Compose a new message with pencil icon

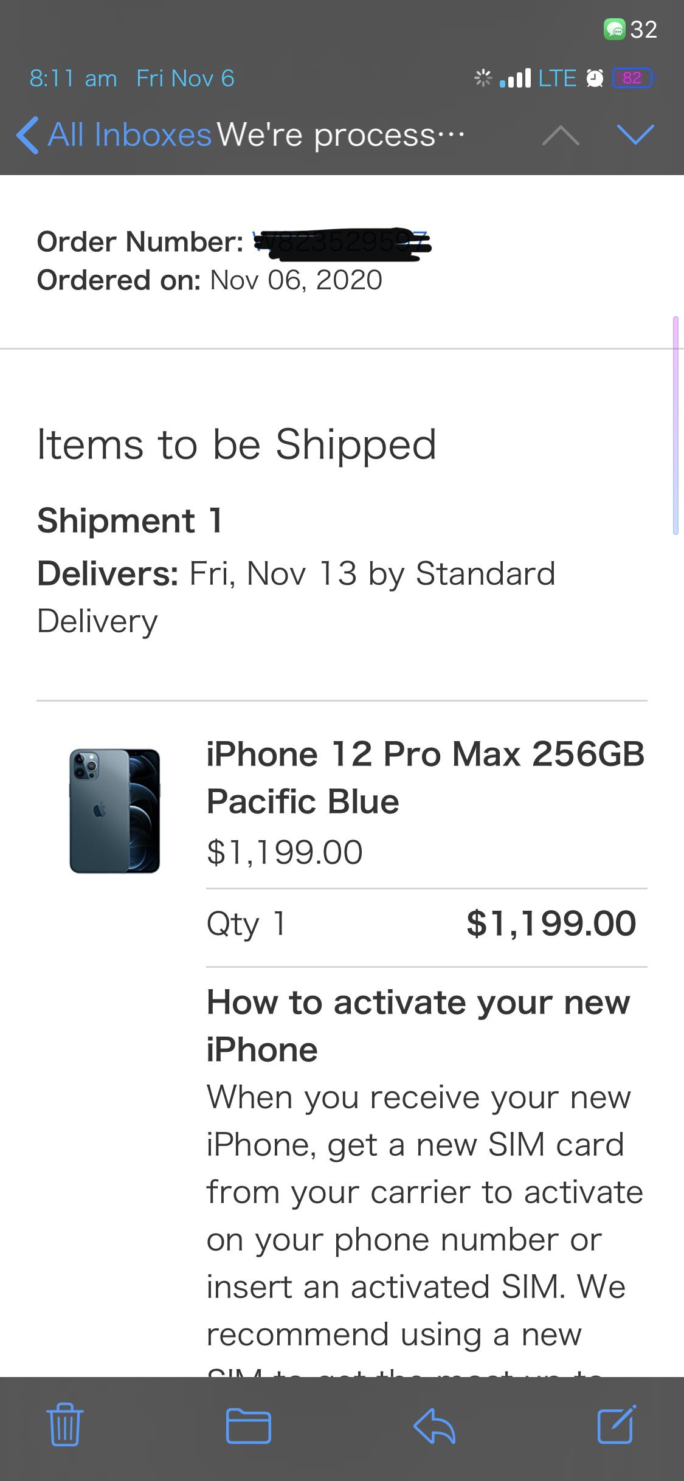pos(617,1424)
